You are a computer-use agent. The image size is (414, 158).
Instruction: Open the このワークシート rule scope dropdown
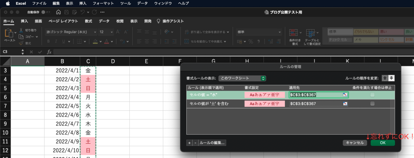click(x=242, y=78)
